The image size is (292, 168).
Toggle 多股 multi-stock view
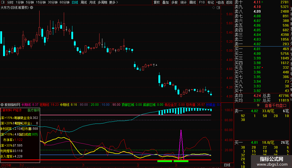point(174,2)
